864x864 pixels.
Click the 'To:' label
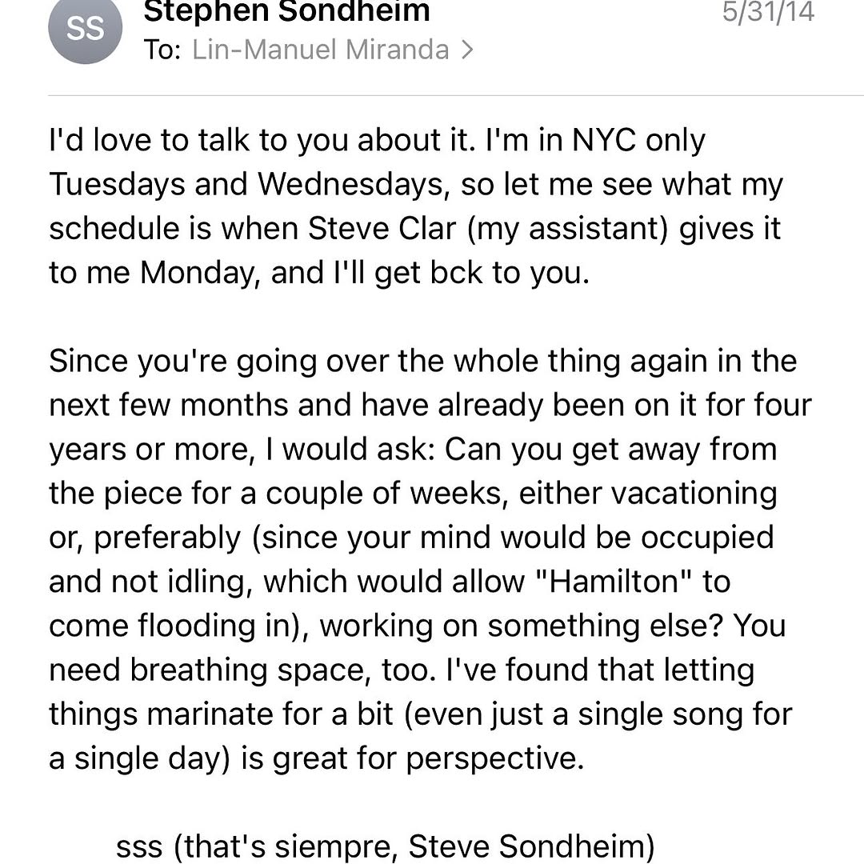[x=162, y=50]
